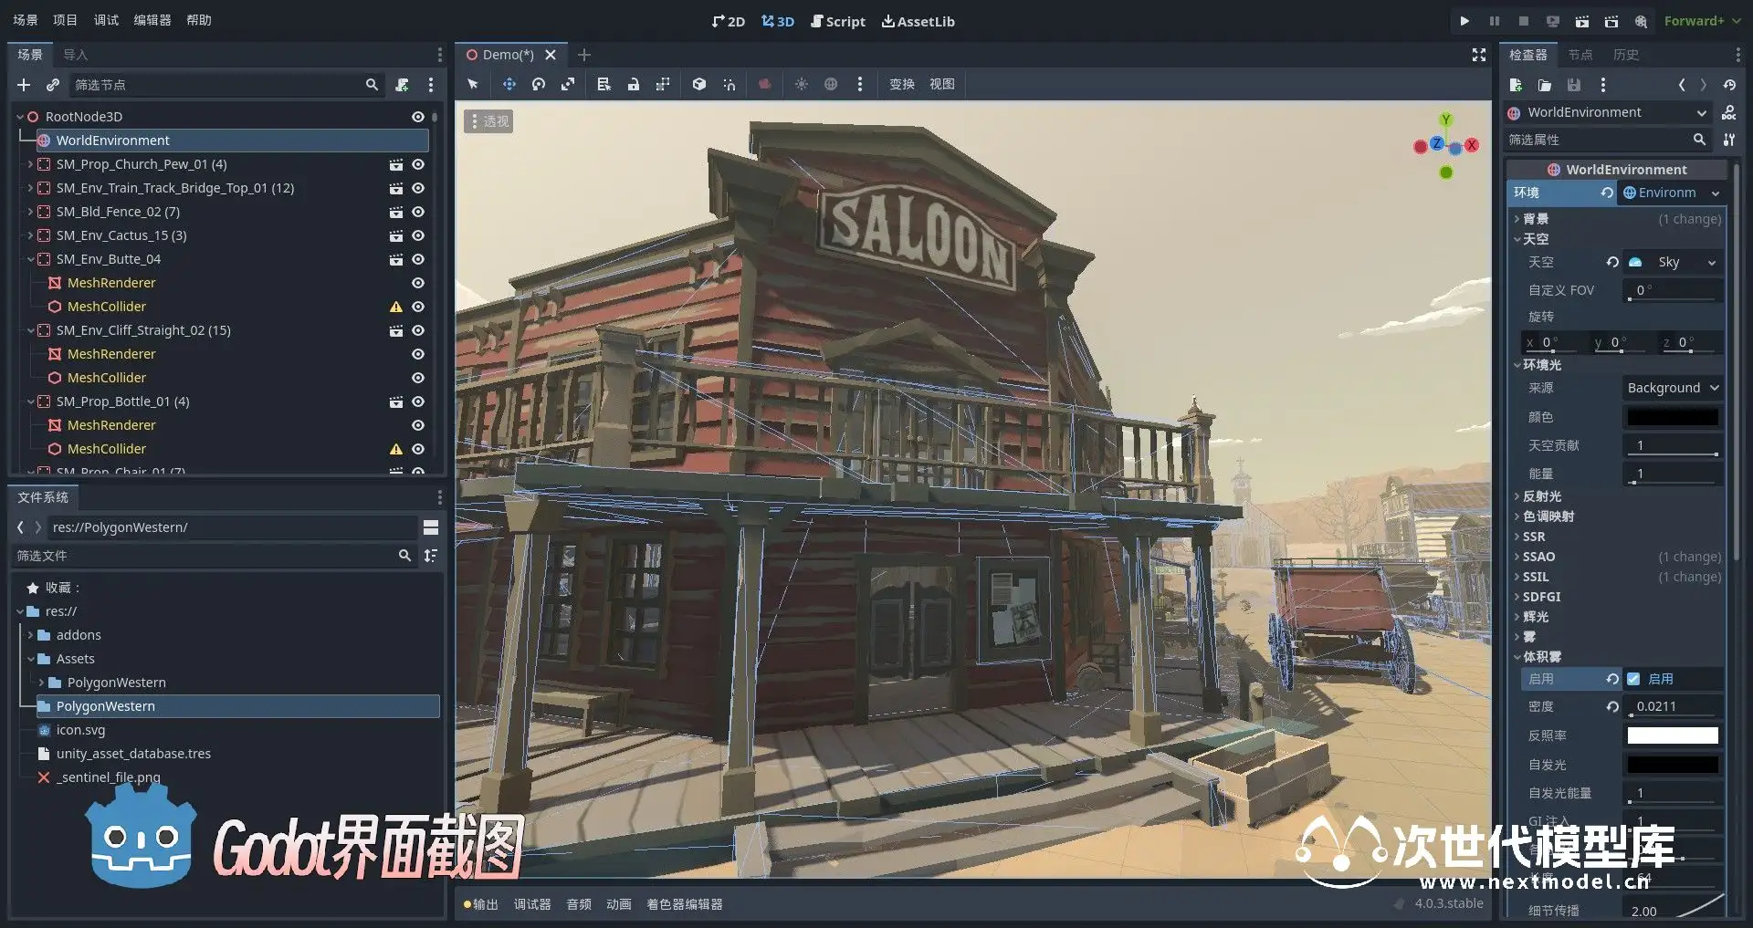Click the white 反照率 color swatch

click(1672, 735)
